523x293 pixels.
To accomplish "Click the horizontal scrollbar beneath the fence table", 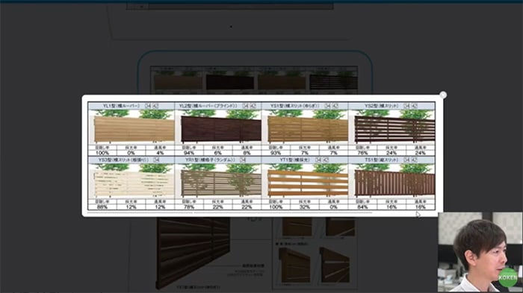I will tap(229, 212).
